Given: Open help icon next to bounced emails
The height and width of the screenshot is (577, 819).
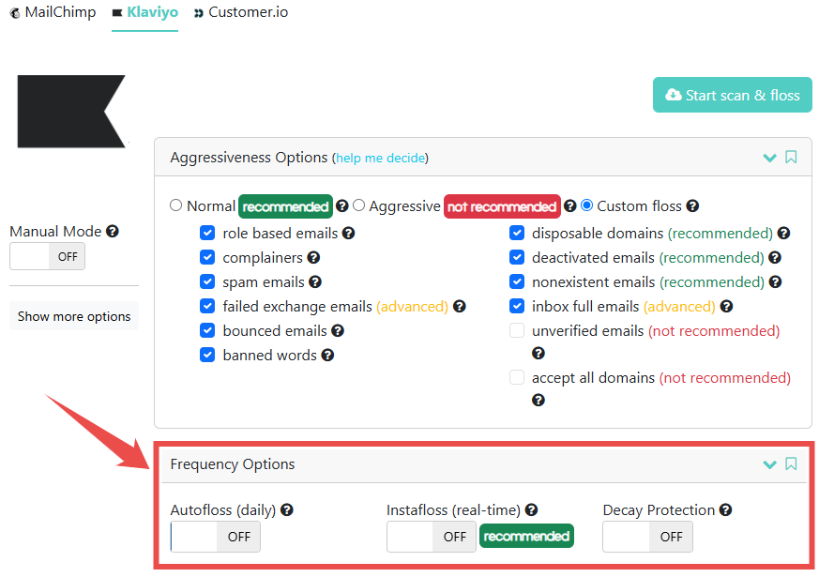Looking at the screenshot, I should [x=338, y=330].
